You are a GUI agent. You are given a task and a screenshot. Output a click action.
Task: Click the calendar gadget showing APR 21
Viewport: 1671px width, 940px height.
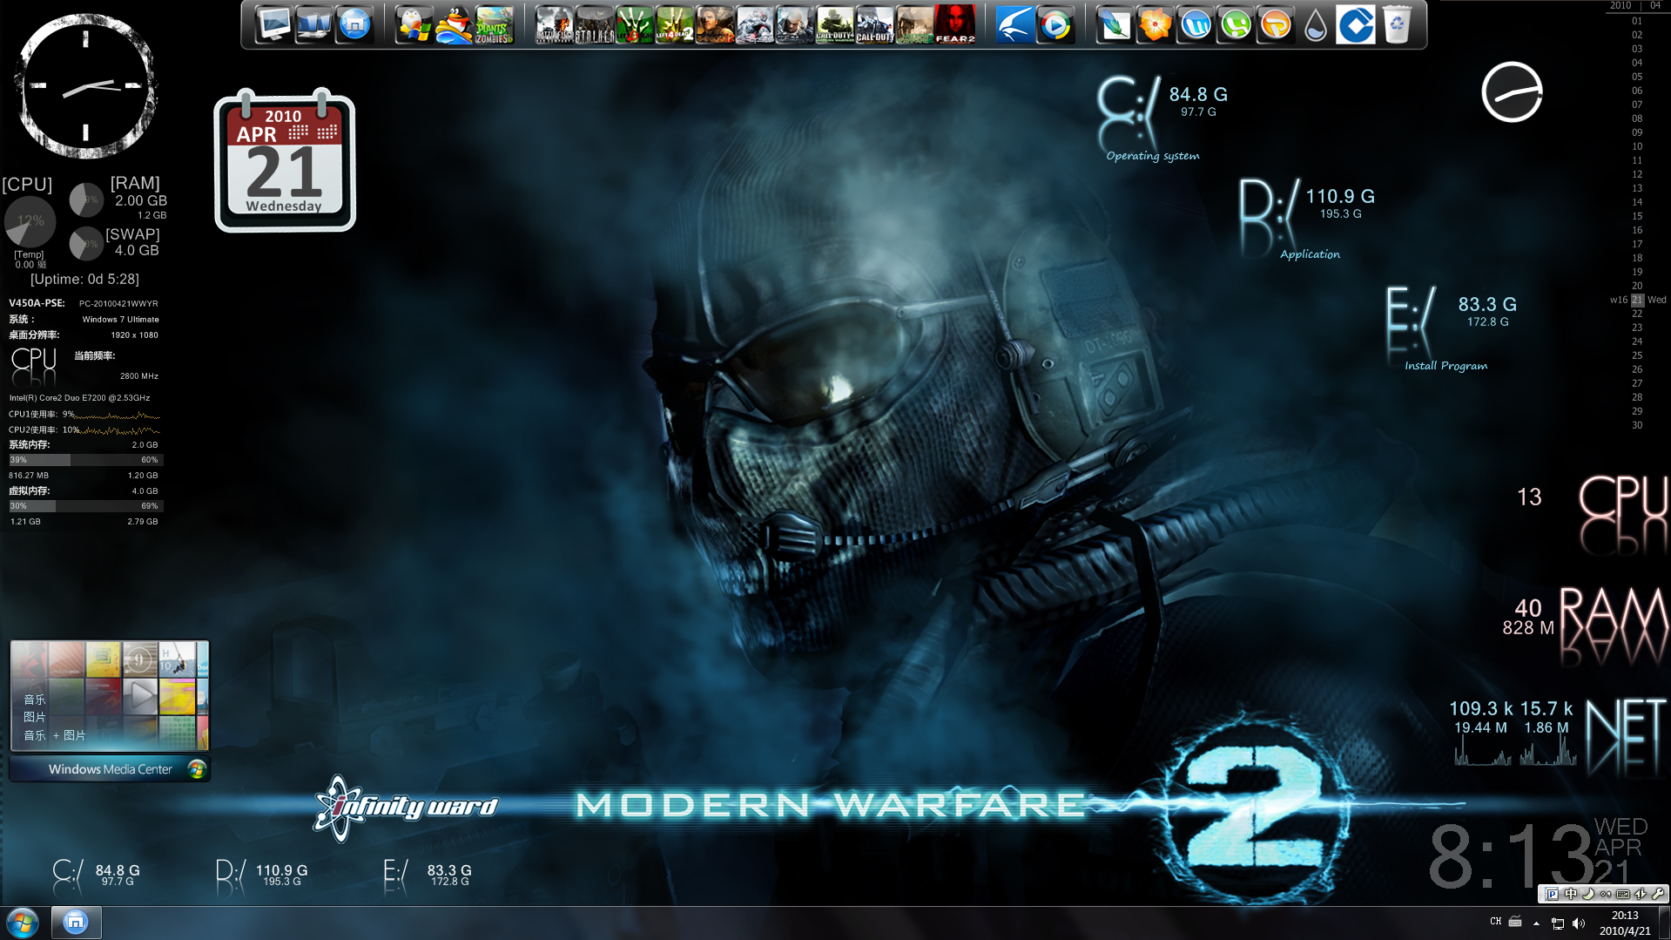click(285, 160)
